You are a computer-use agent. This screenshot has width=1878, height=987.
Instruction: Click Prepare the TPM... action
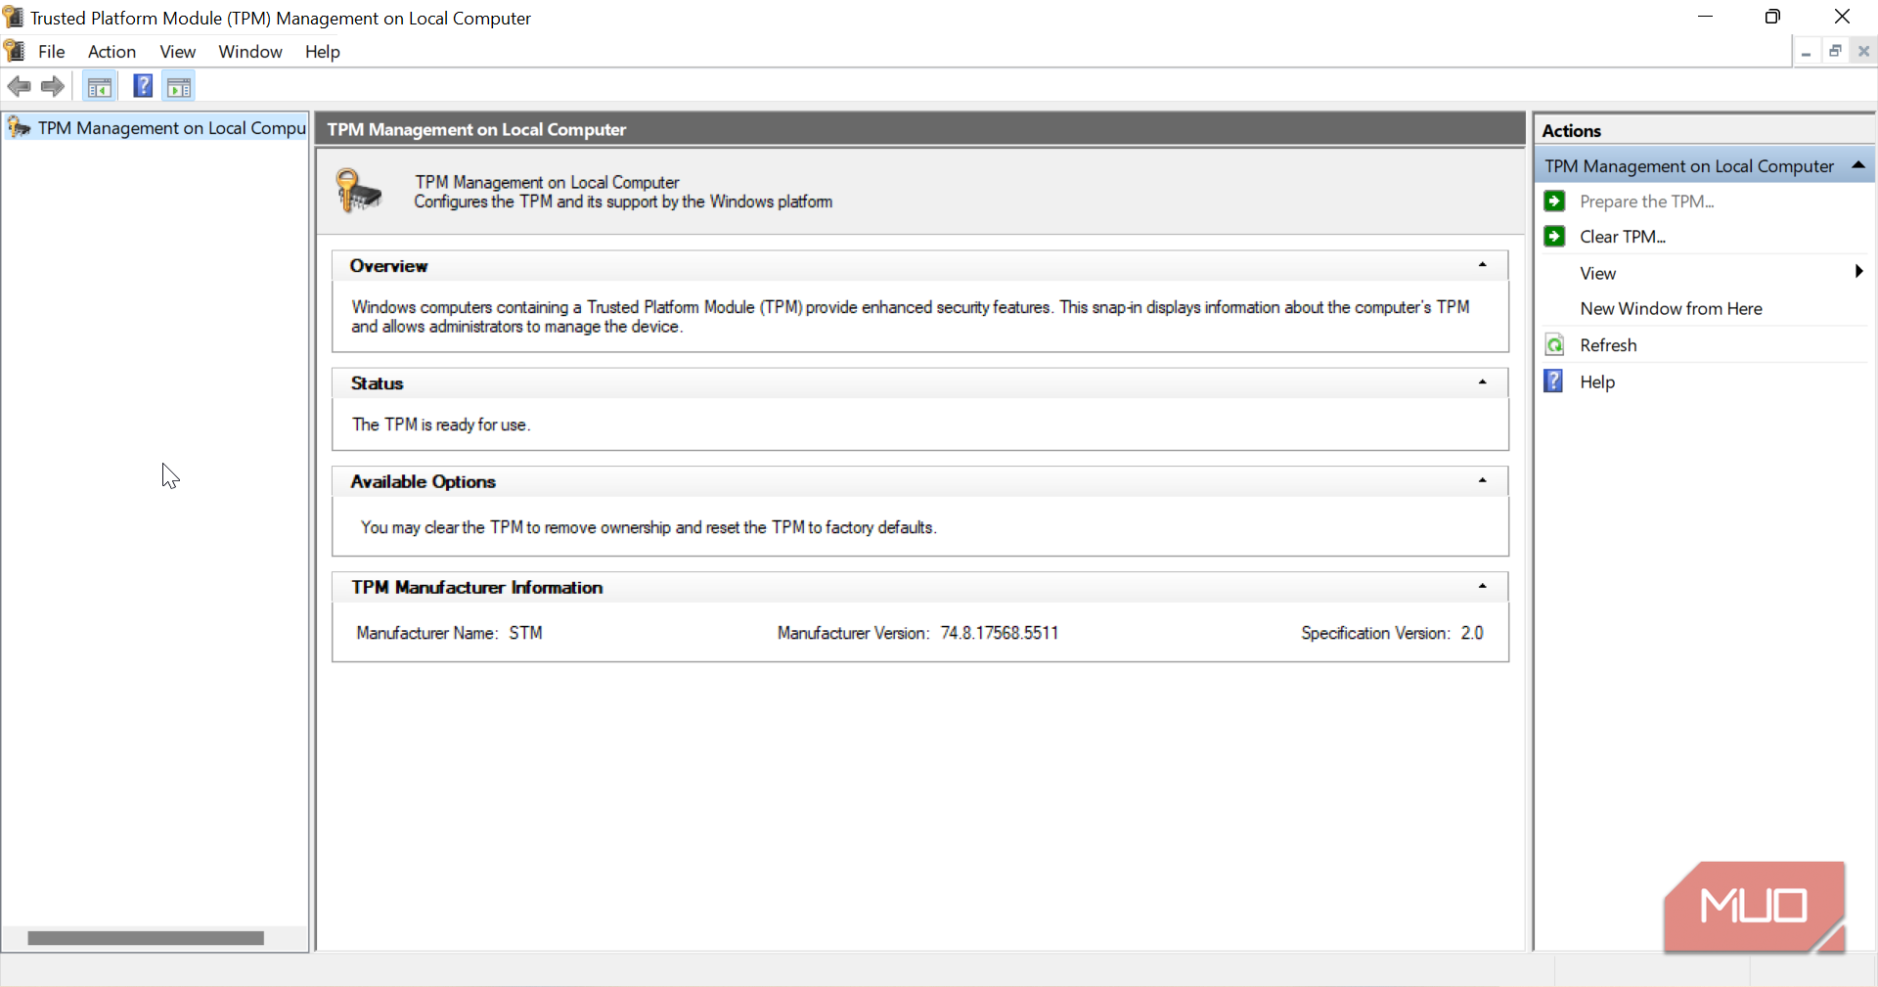click(1646, 202)
